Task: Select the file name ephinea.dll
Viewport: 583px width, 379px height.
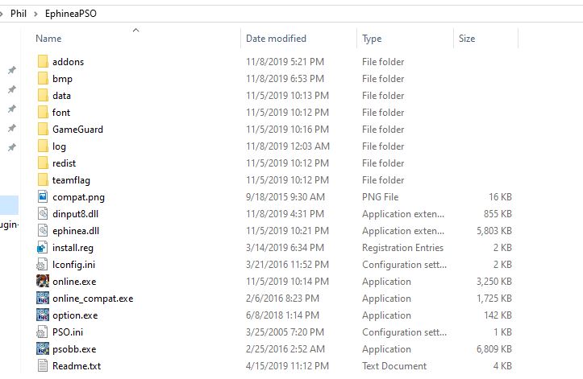Action: point(76,231)
